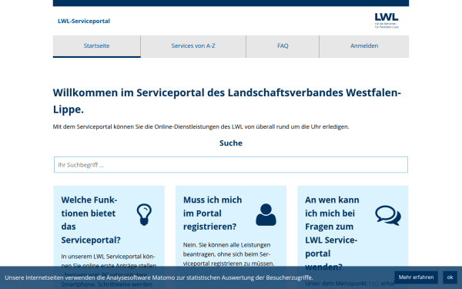
Task: Click the lightbulb icon in the functions card
Action: point(144,215)
